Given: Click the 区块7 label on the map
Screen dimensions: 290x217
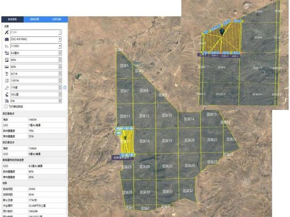Looking at the screenshot, I should tap(124, 91).
